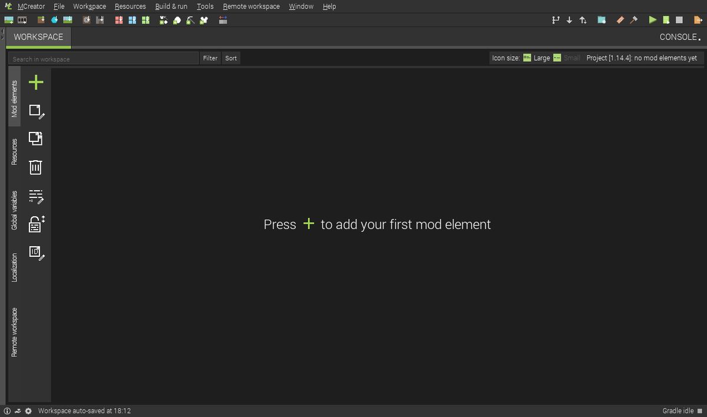Delete a mod element with the trash icon

tap(35, 167)
